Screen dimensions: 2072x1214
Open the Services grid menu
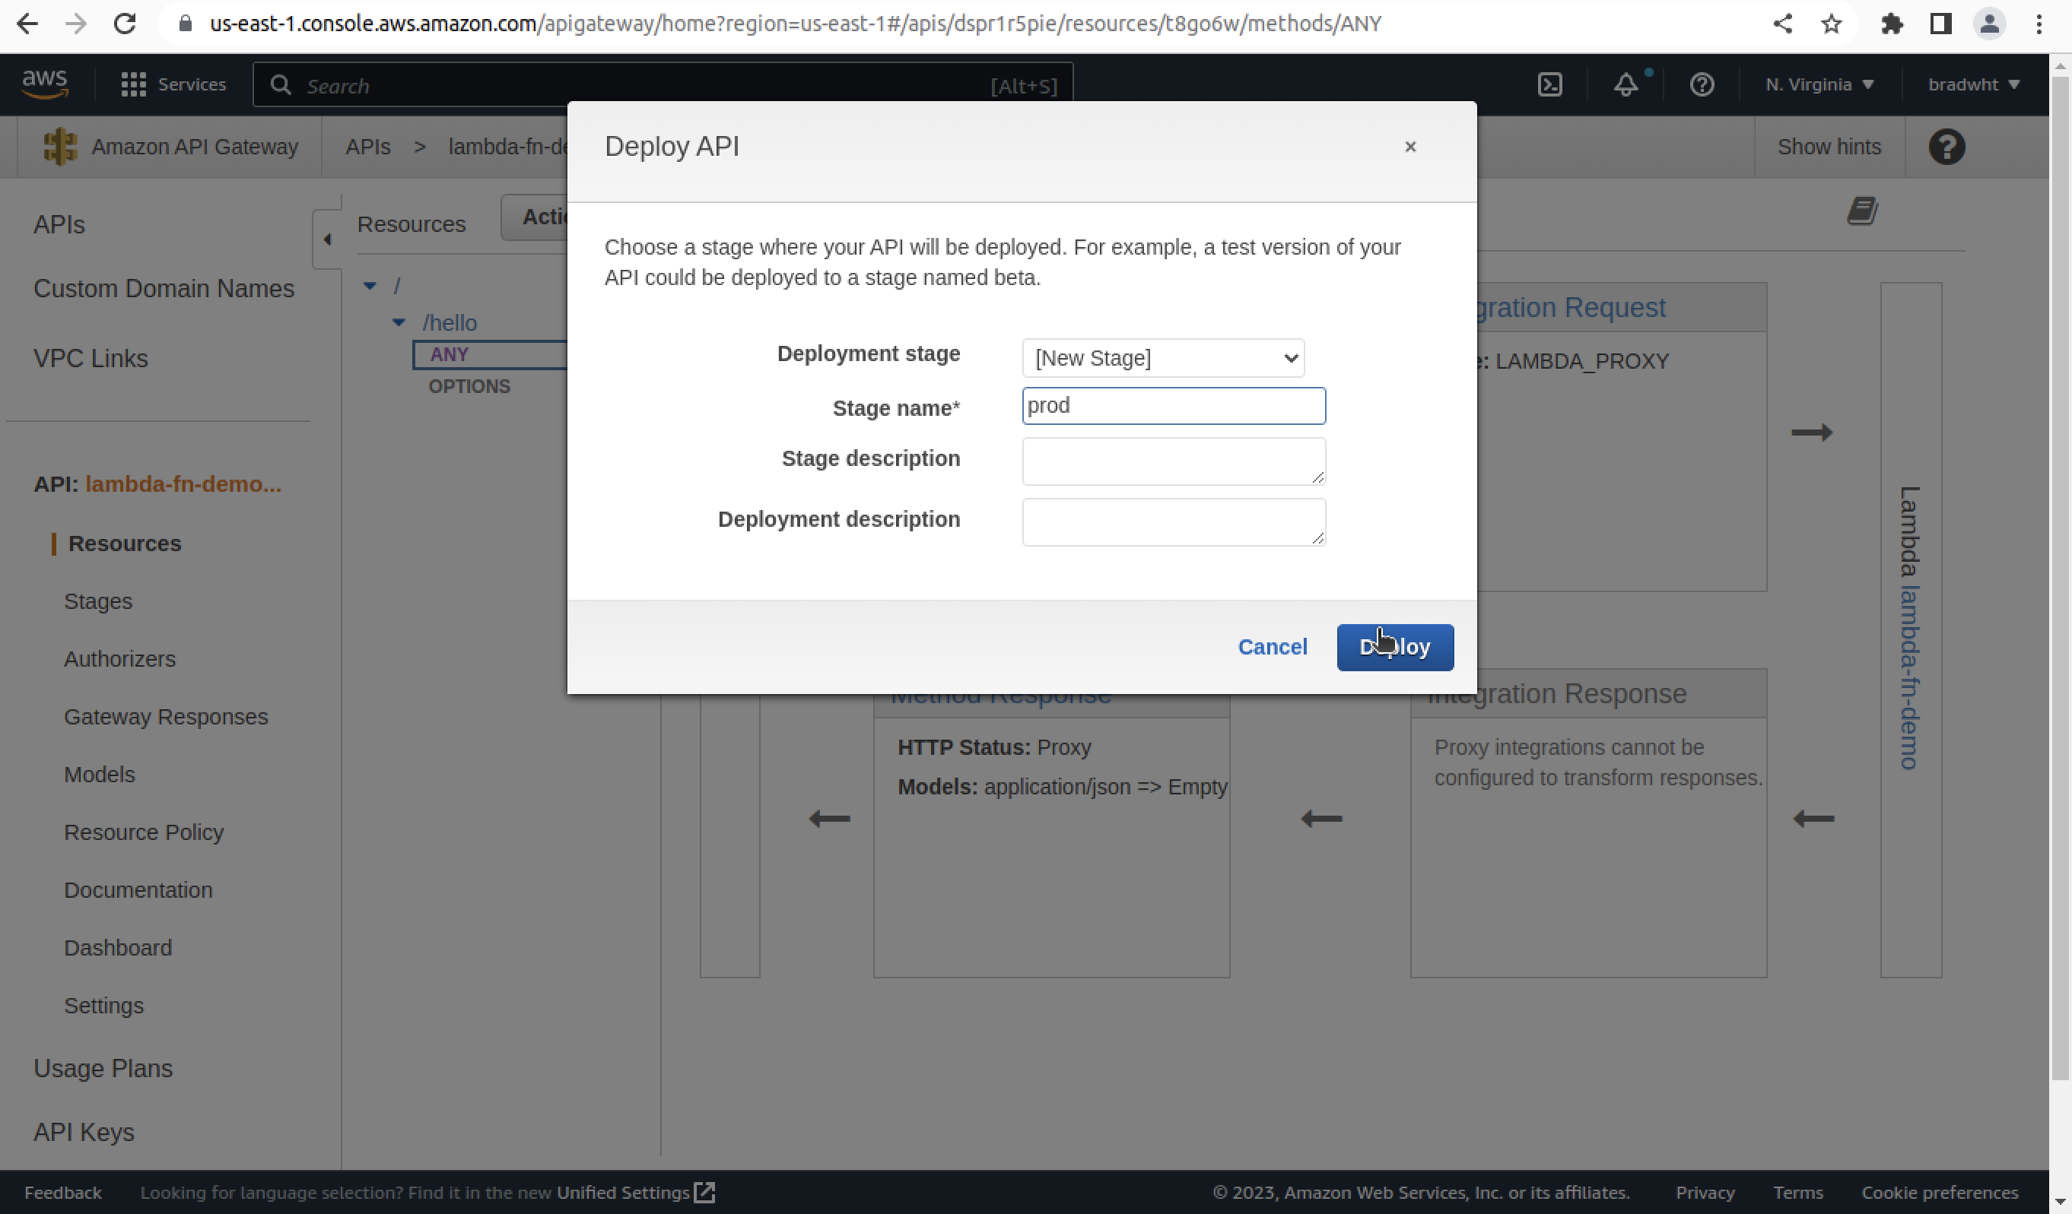point(173,84)
